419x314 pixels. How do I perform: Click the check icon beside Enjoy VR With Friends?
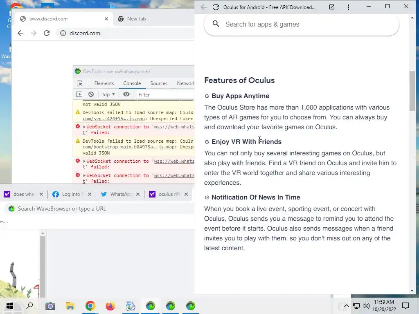pyautogui.click(x=207, y=142)
